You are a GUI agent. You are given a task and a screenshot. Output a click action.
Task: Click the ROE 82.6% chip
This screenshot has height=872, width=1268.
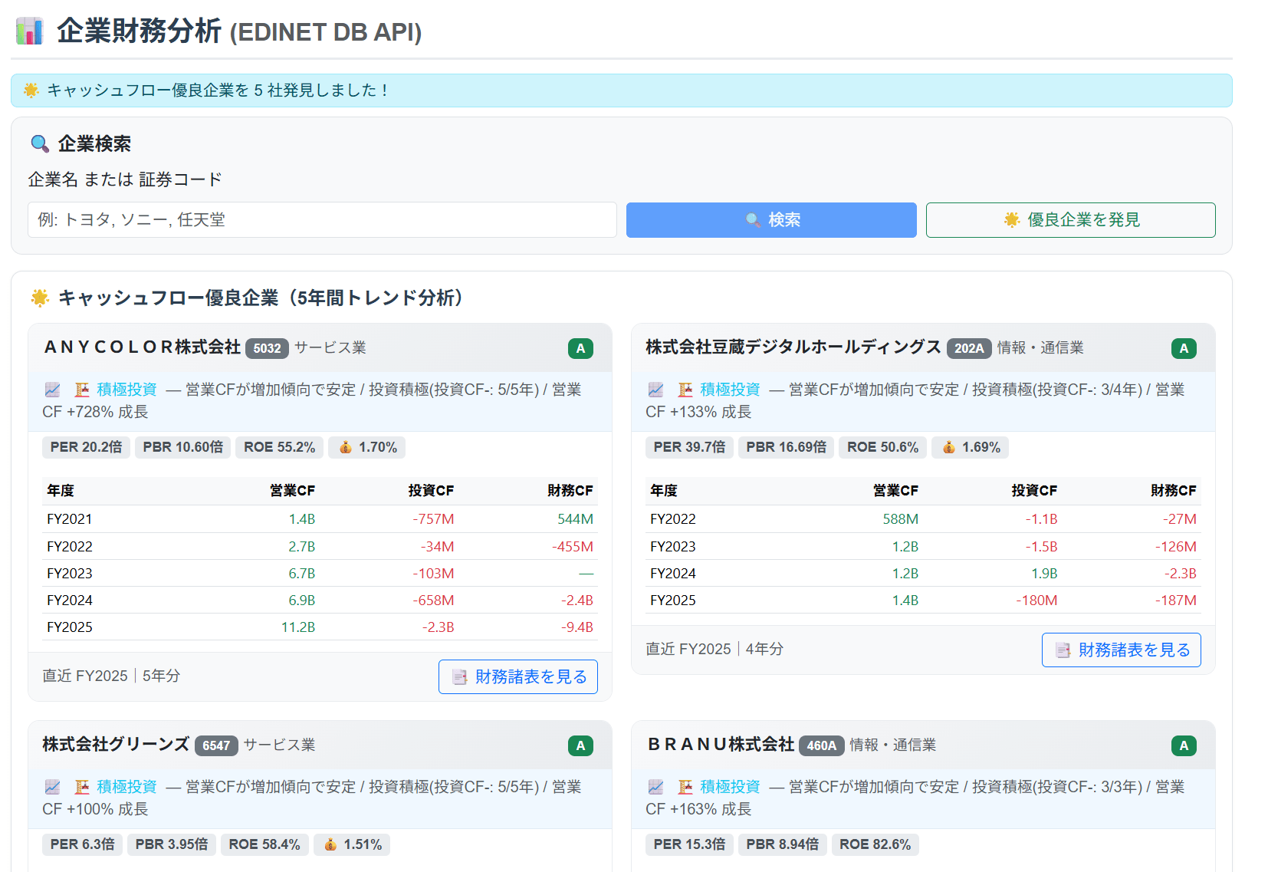click(875, 844)
